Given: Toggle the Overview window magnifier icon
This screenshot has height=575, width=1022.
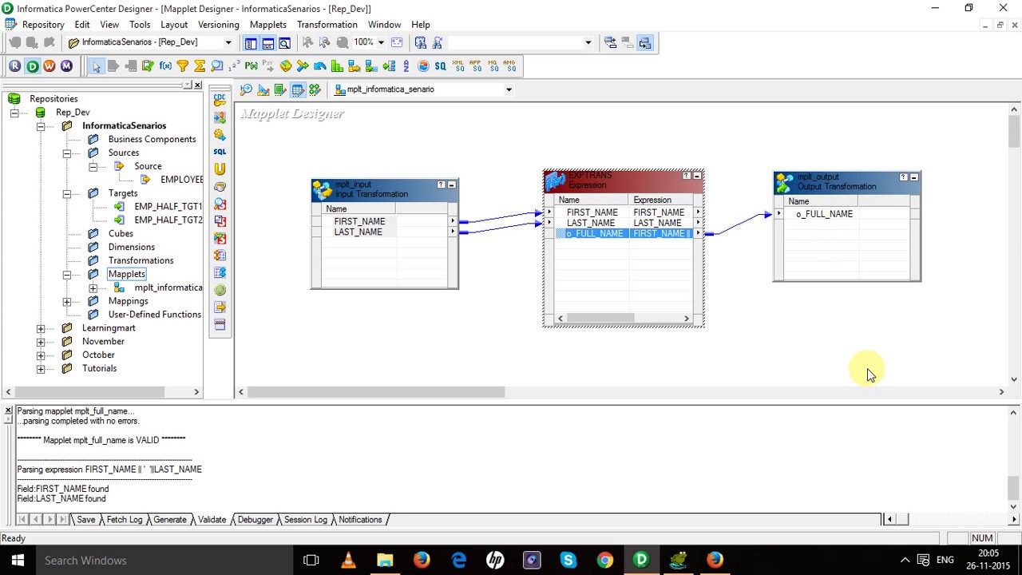Looking at the screenshot, I should click(284, 42).
